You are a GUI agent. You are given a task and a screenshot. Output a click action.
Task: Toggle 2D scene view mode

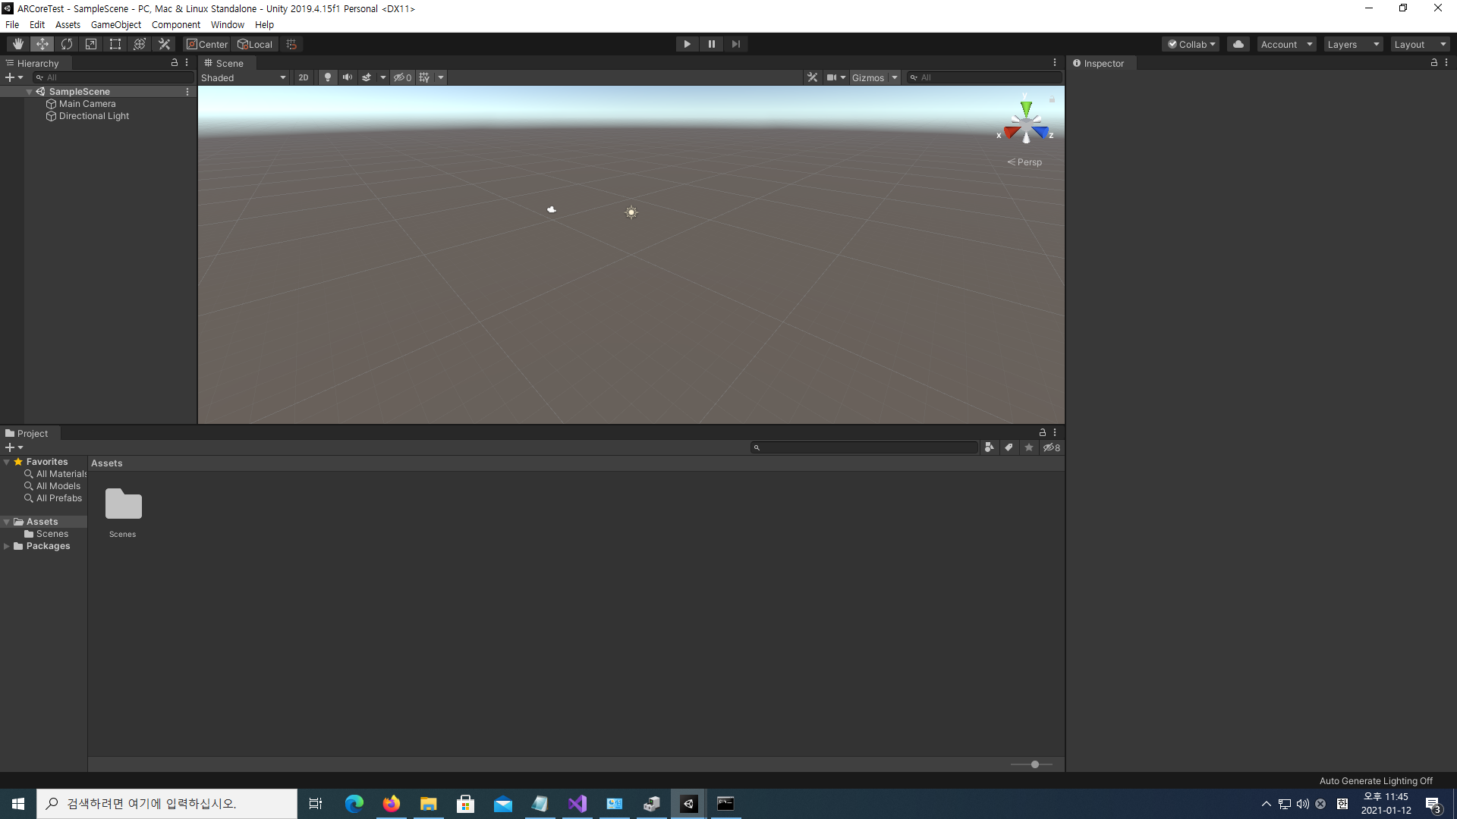pyautogui.click(x=304, y=77)
